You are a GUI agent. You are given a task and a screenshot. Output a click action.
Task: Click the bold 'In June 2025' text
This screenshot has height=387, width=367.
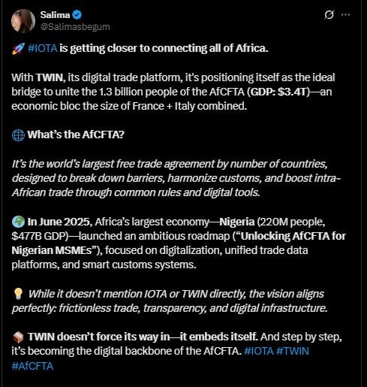(59, 222)
